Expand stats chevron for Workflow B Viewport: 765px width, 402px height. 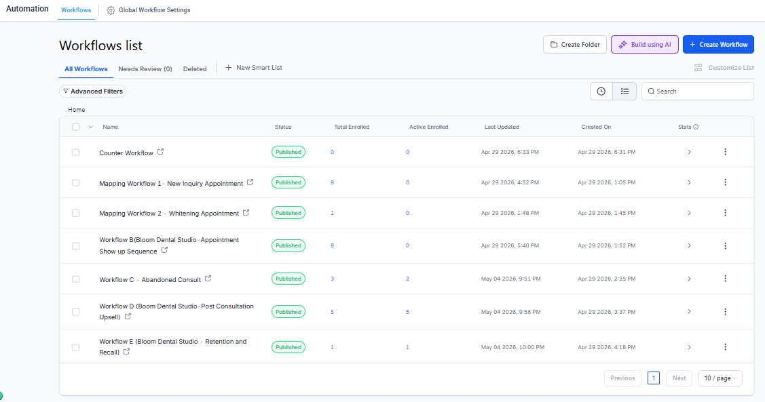[689, 245]
